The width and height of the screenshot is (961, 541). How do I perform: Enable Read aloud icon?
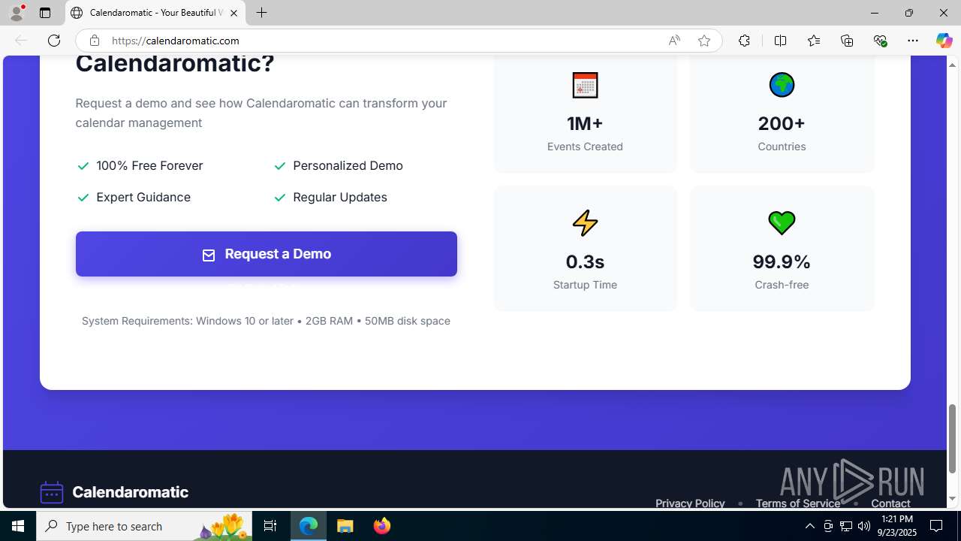click(674, 41)
